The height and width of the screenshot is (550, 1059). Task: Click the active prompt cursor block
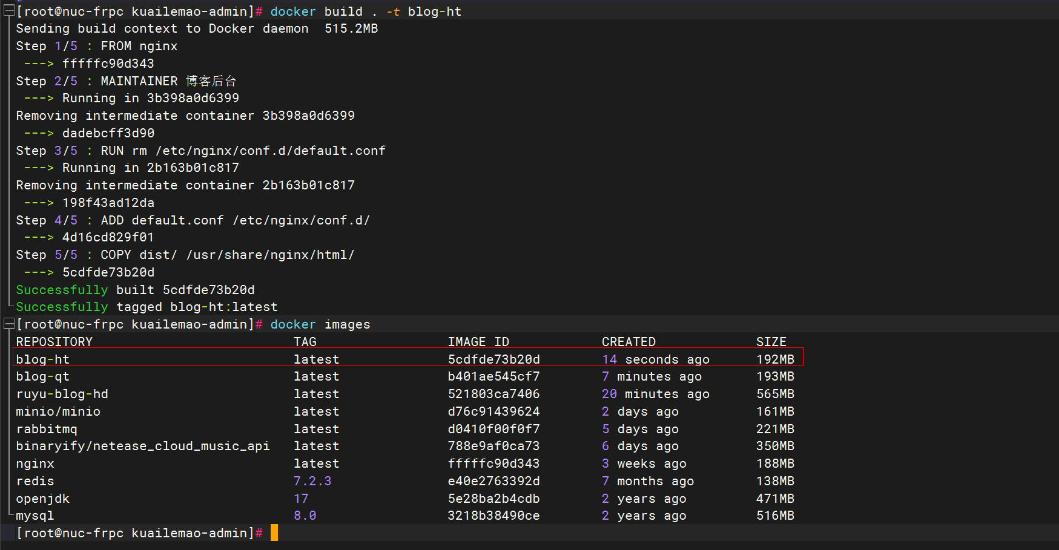(274, 533)
